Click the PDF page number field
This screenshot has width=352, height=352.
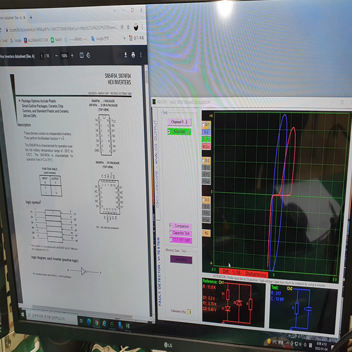pyautogui.click(x=42, y=56)
